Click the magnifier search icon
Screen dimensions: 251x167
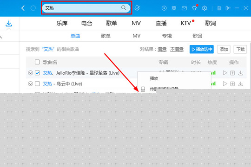coord(124,8)
